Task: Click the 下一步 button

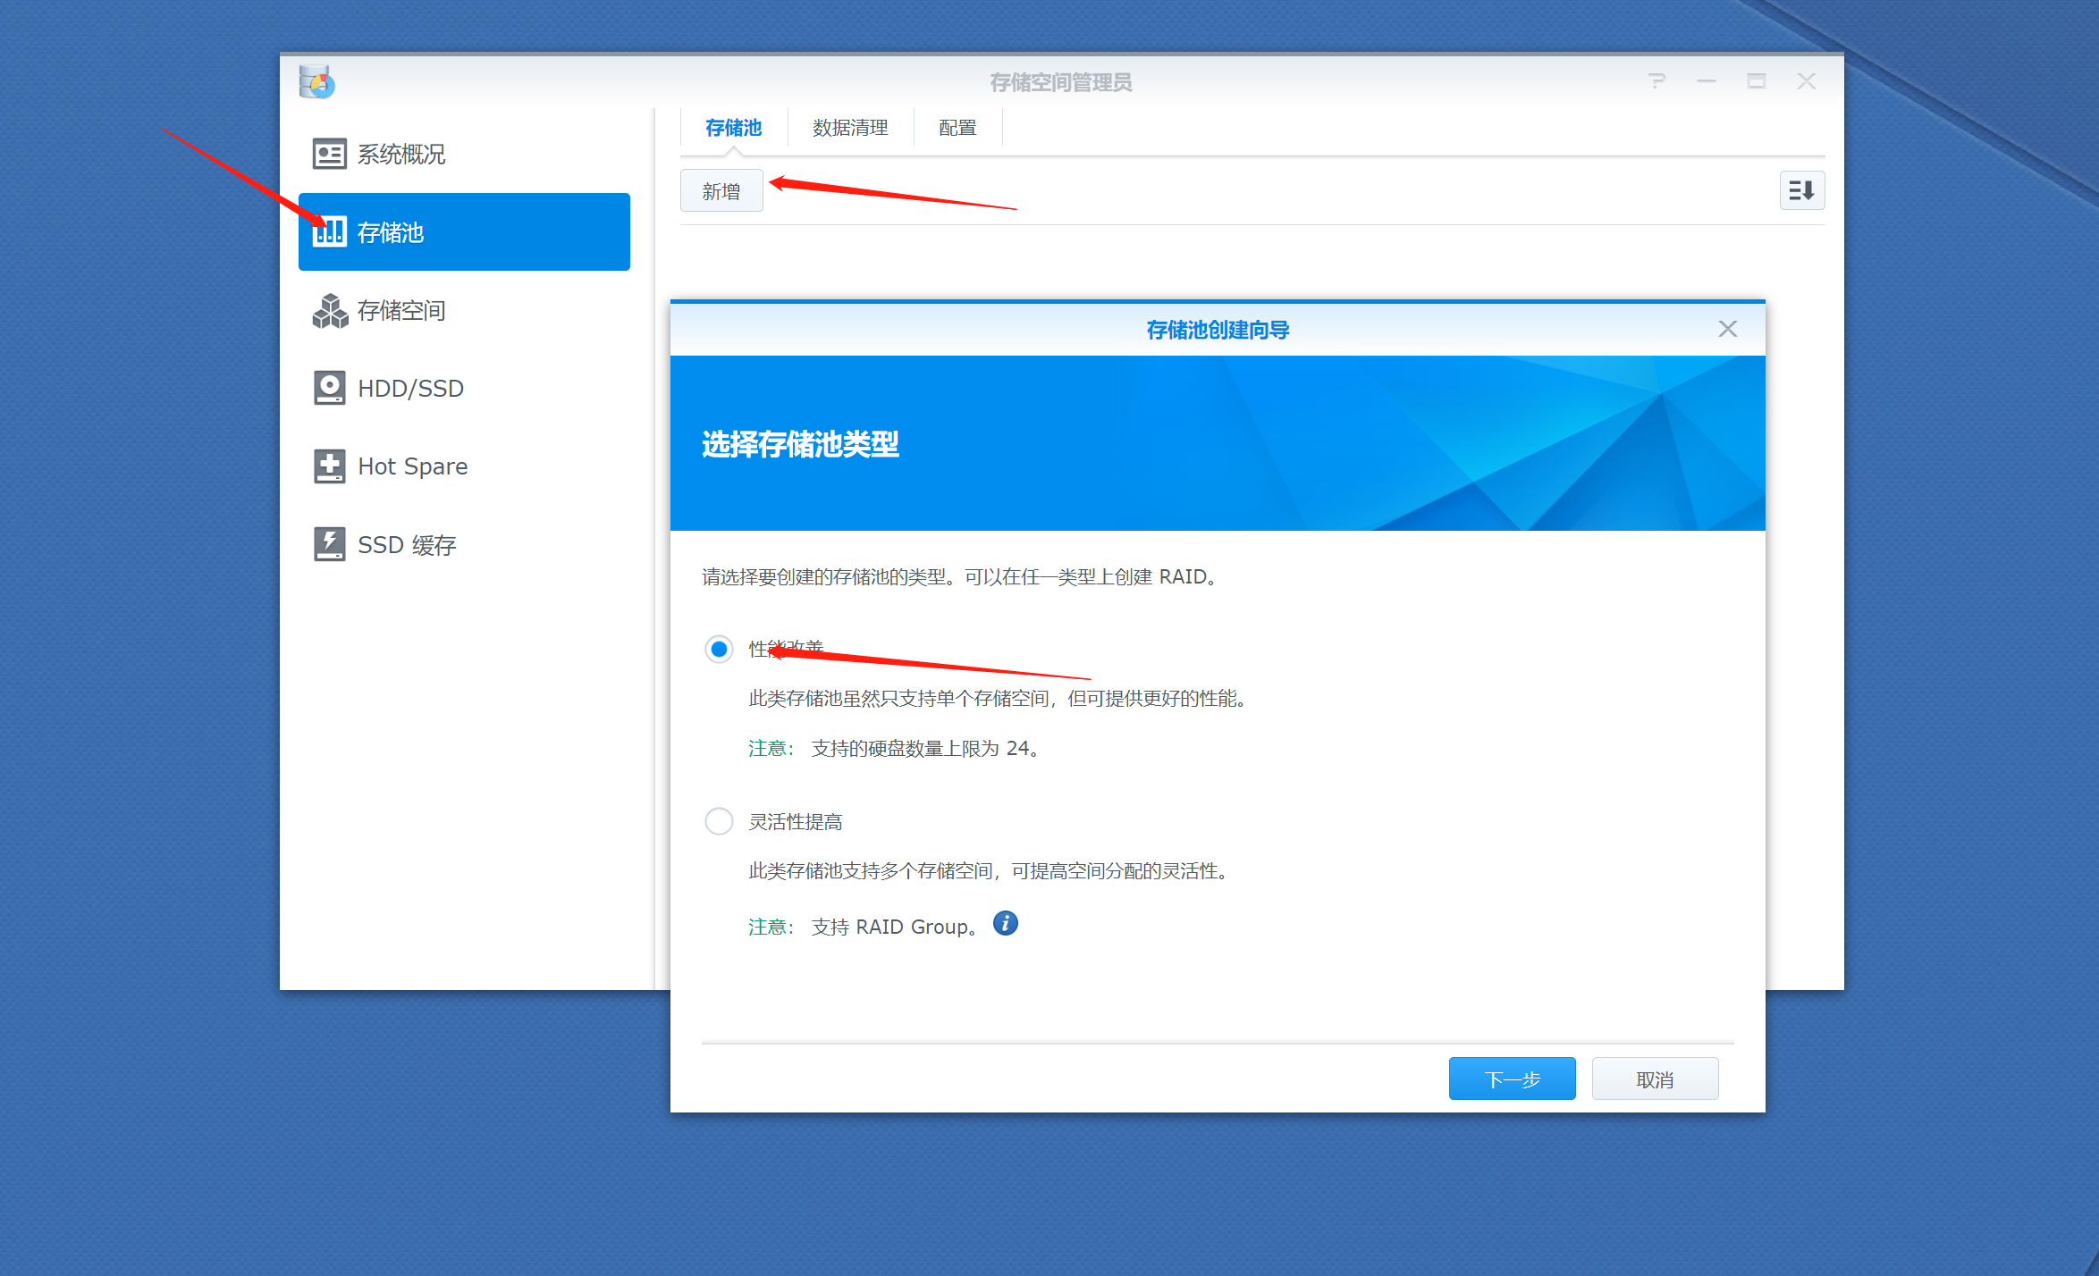Action: tap(1512, 1079)
